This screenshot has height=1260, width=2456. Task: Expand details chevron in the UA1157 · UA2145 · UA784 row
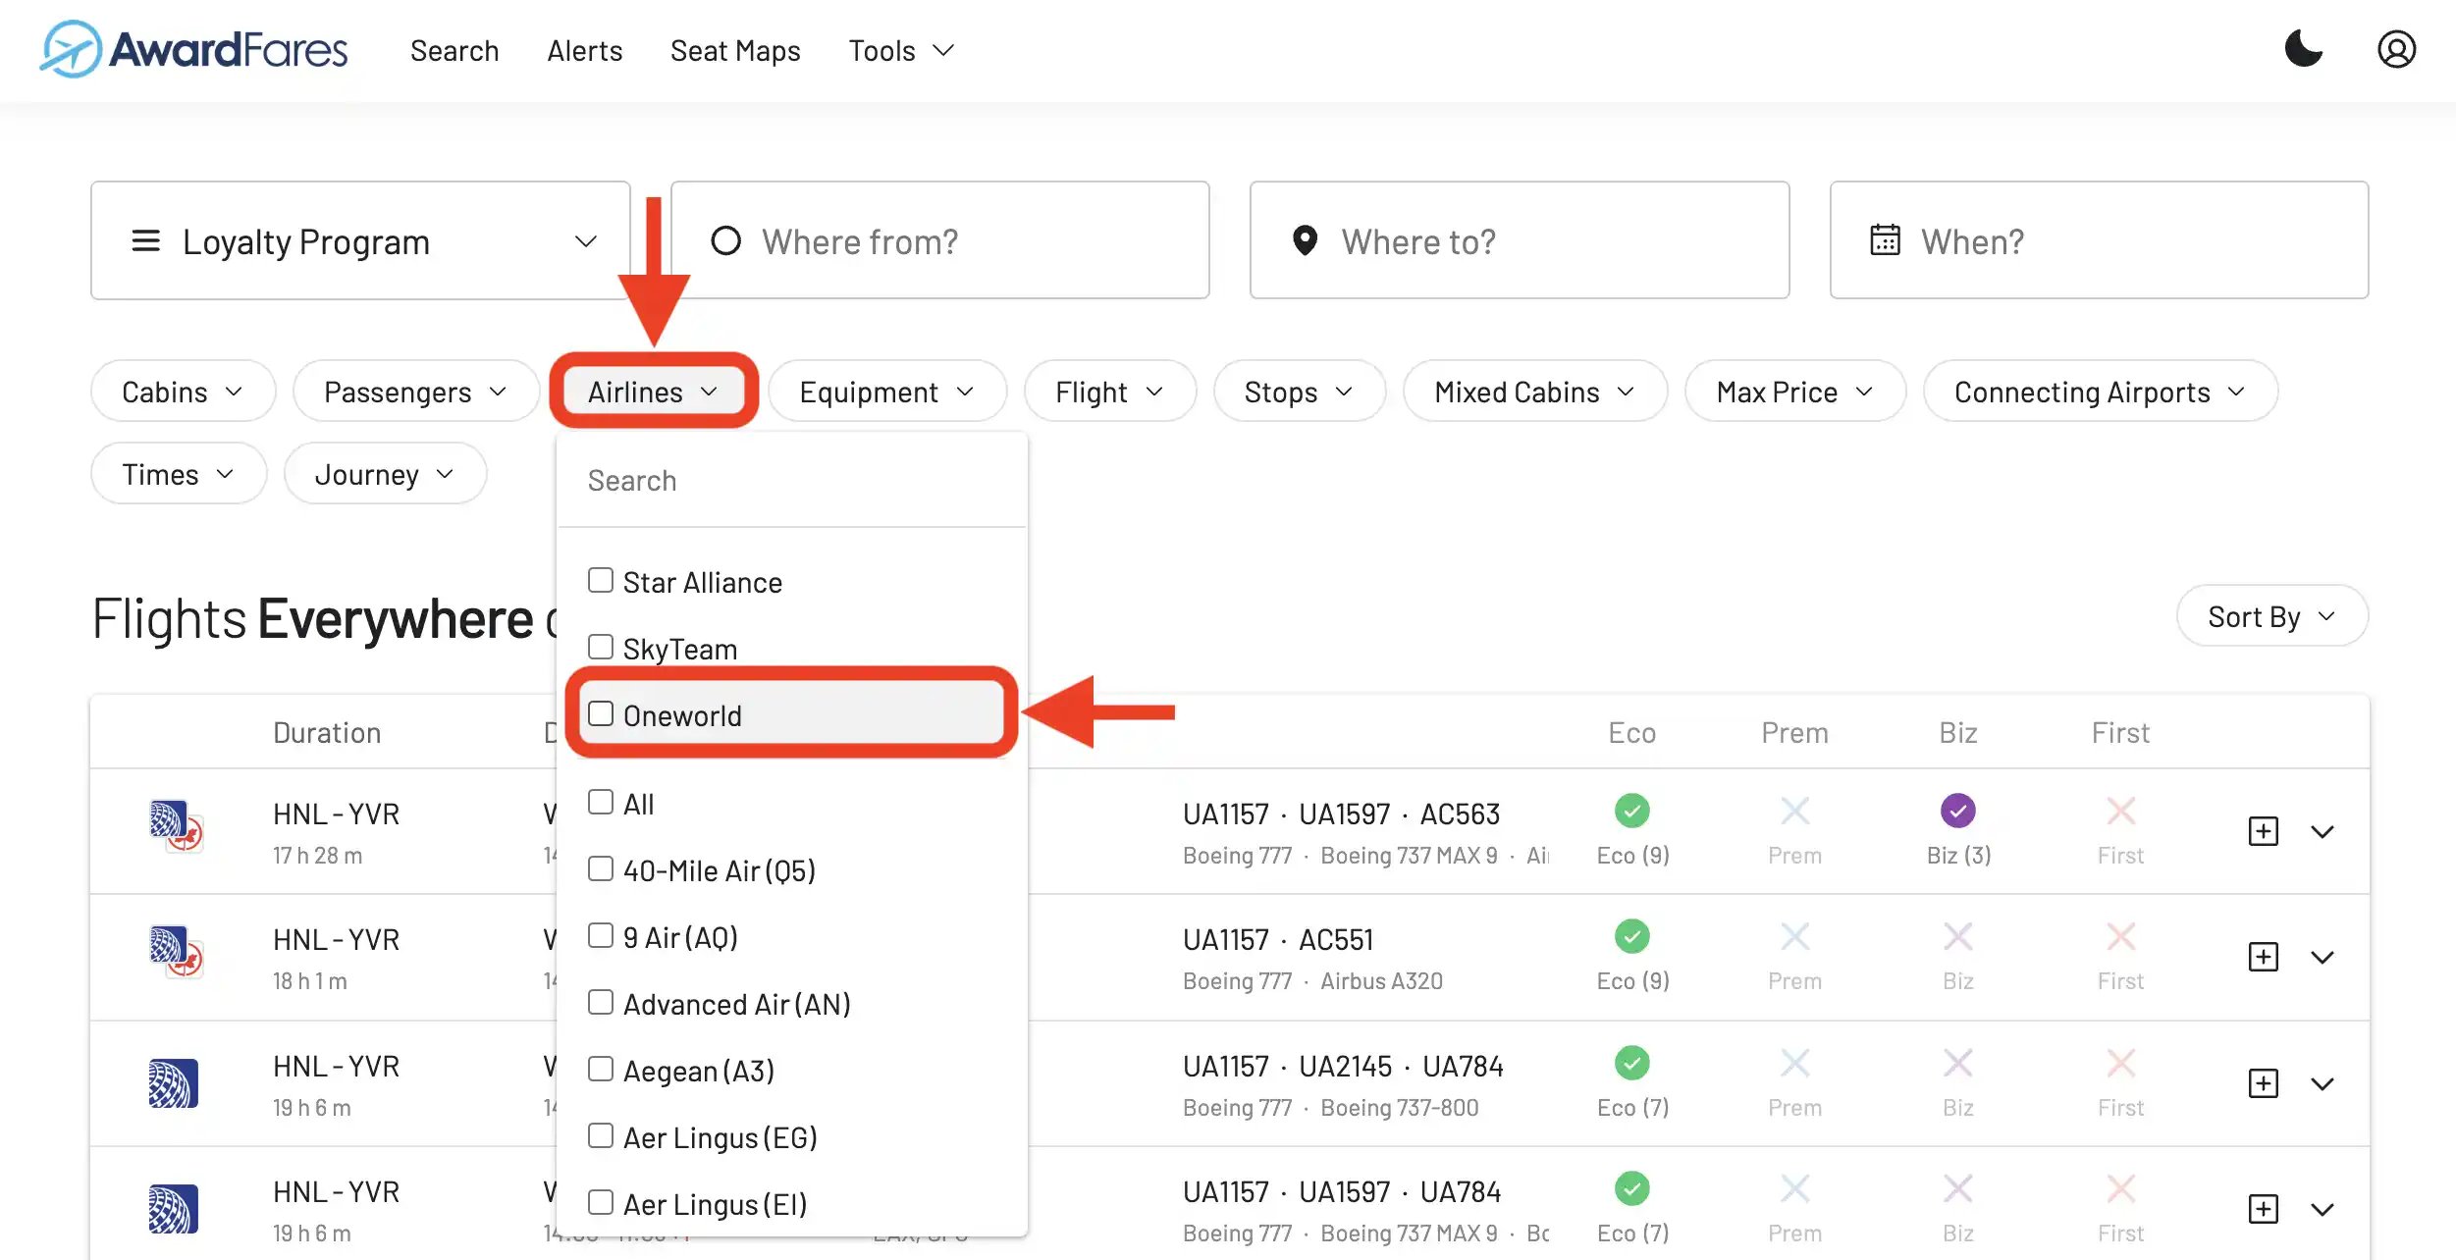tap(2322, 1083)
